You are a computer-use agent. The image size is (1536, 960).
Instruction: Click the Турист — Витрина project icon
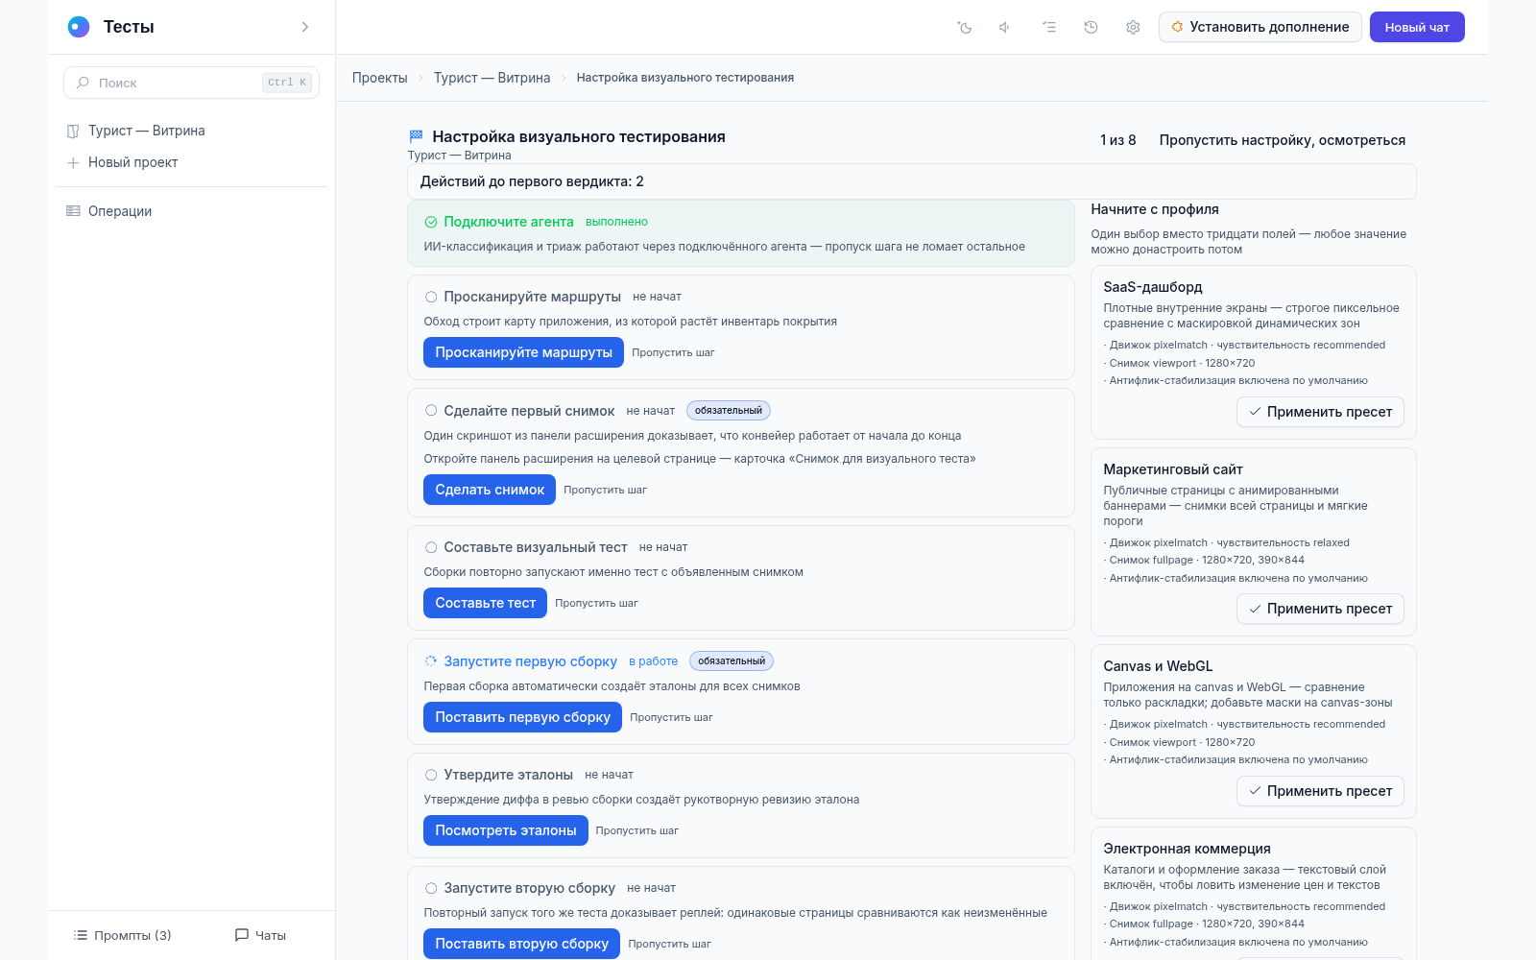pyautogui.click(x=73, y=131)
